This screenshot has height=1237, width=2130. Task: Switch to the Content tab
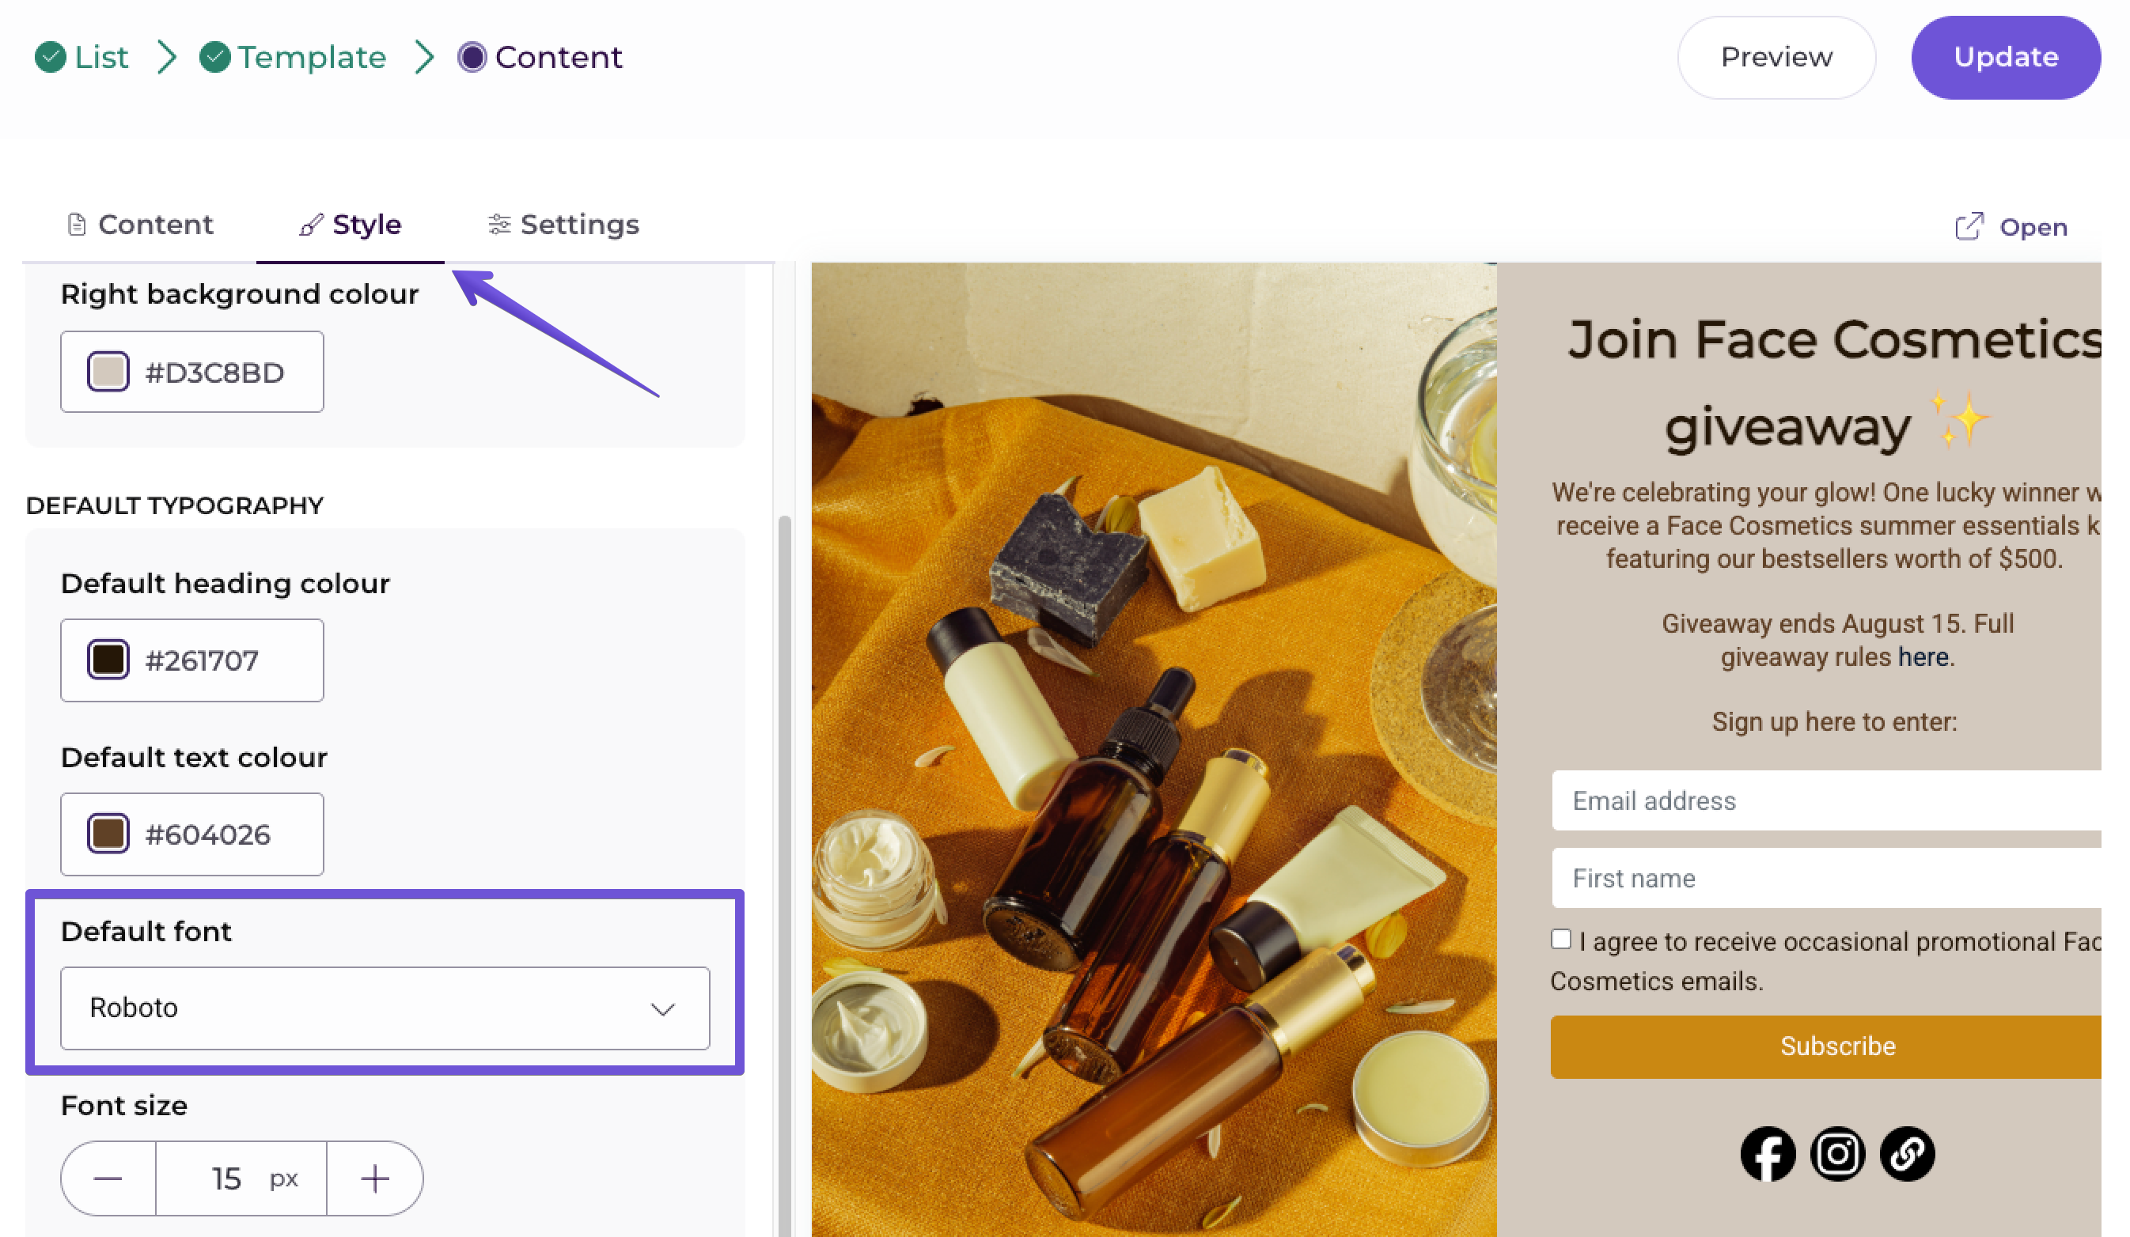(x=140, y=225)
